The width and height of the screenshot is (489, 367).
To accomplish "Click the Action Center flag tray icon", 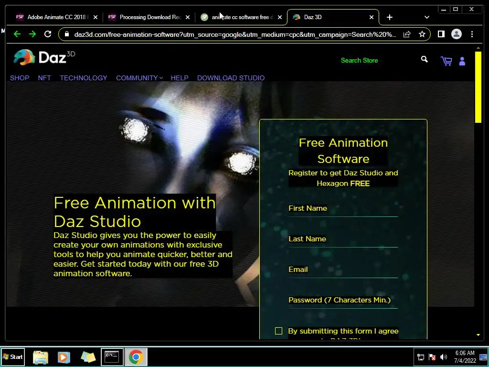I will point(432,357).
